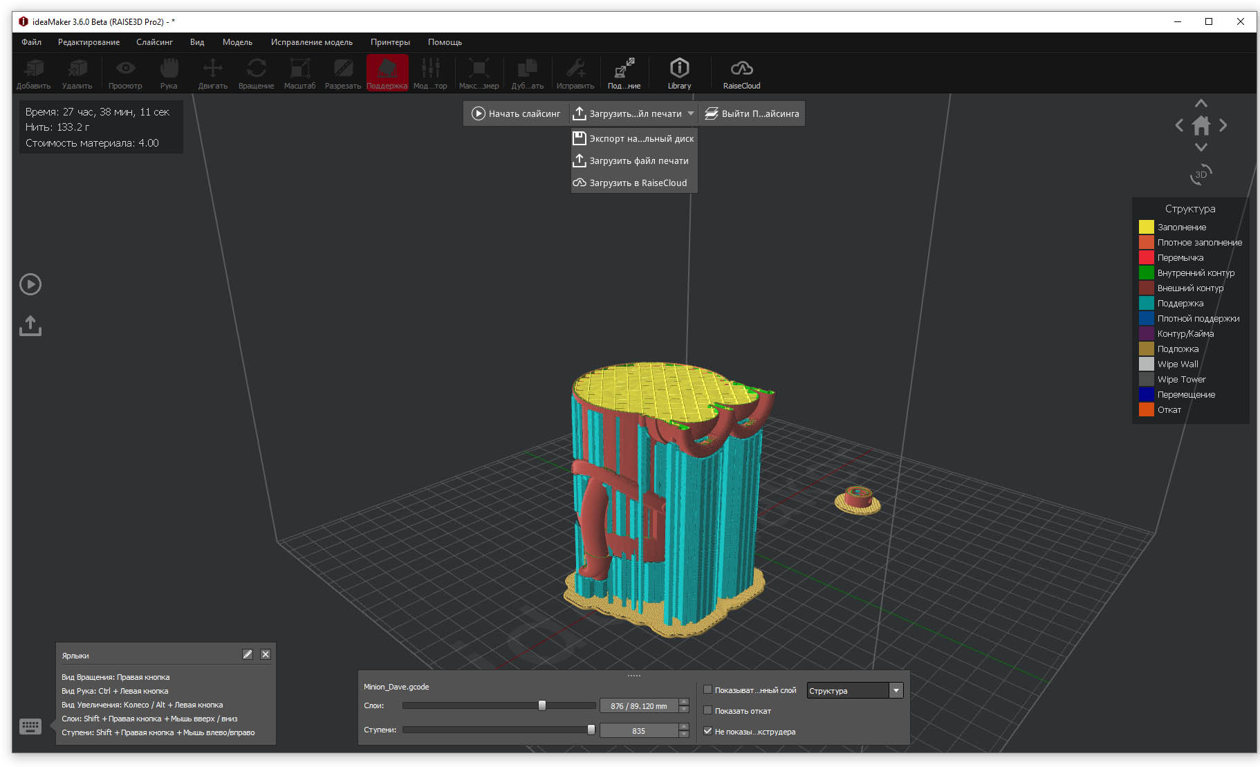Enable the Показать откат checkbox
The image size is (1260, 767).
pyautogui.click(x=707, y=710)
